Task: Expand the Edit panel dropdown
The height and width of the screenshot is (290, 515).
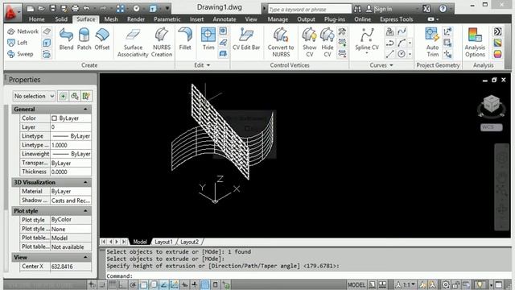Action: [x=202, y=65]
